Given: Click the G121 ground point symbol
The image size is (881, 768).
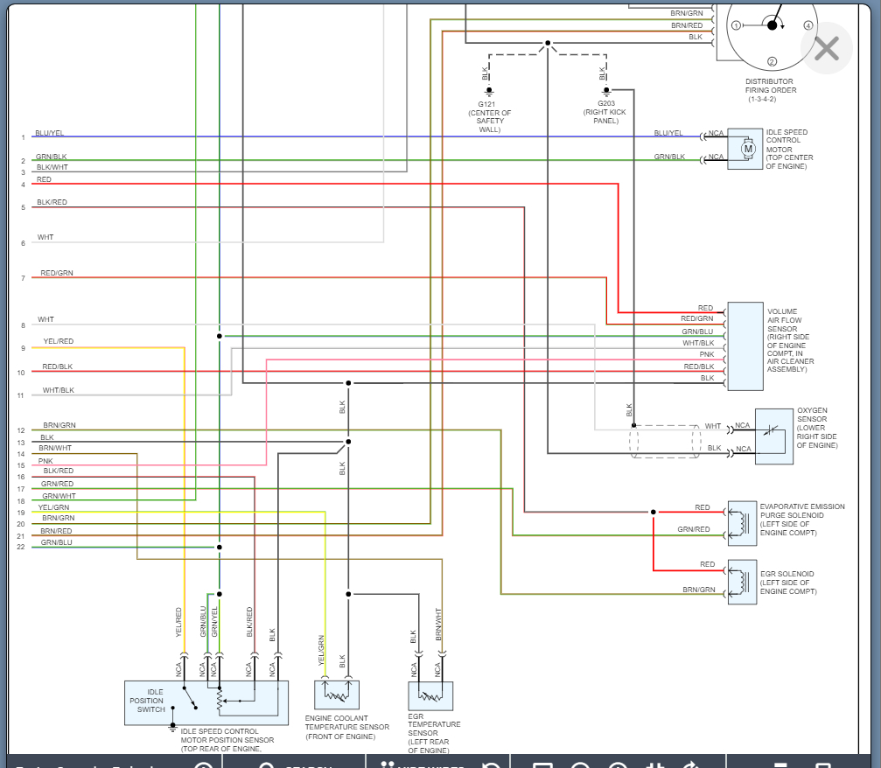Looking at the screenshot, I should coord(489,90).
